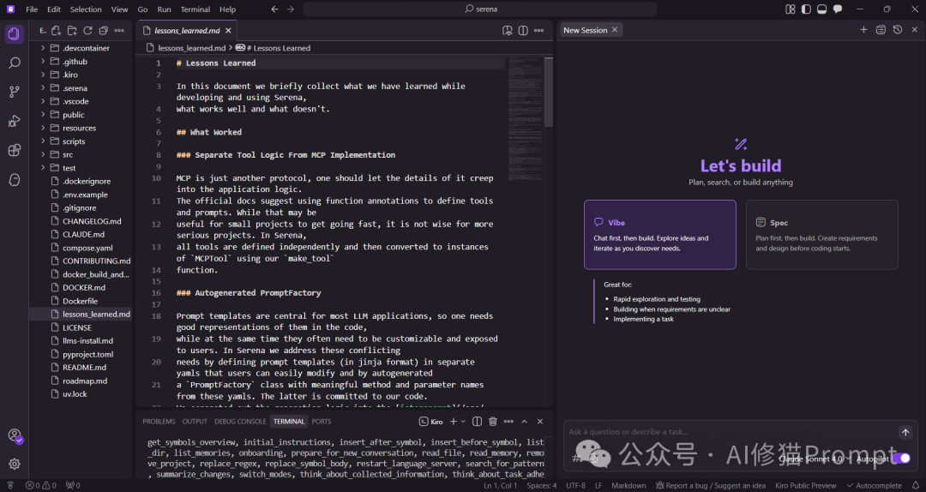The height and width of the screenshot is (492, 926).
Task: Toggle the Kiro chat side panel
Action: click(x=838, y=9)
